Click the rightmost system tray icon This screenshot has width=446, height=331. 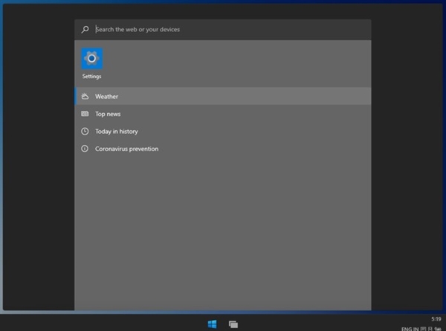tap(438, 328)
